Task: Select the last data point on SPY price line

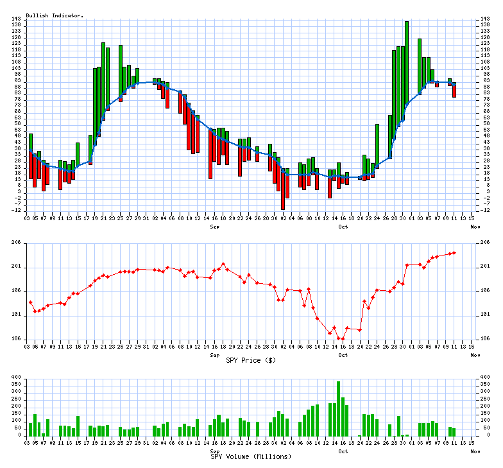Action: click(454, 252)
